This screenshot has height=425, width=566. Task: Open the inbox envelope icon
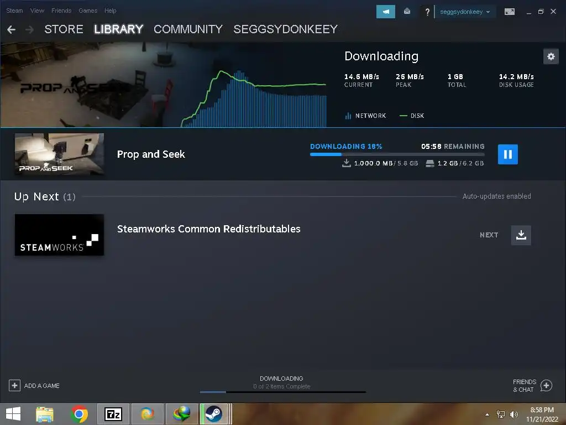pos(407,12)
